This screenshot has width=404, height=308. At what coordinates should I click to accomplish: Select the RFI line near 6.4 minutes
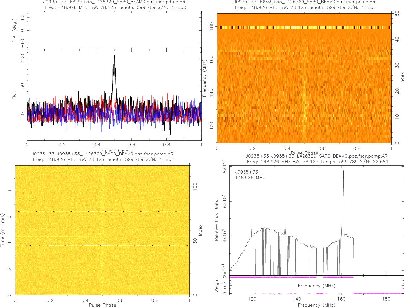pos(102,211)
